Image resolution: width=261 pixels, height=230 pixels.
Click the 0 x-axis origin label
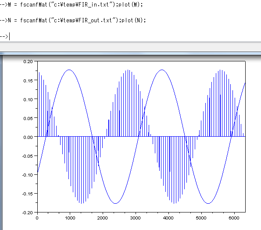[x=37, y=218]
